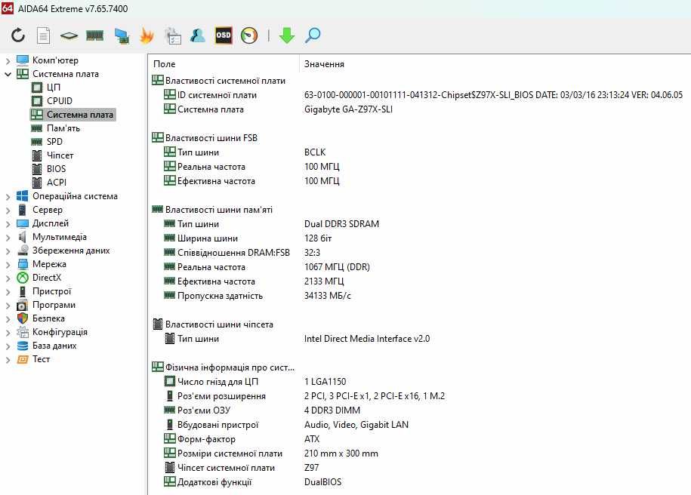Click the user figure toolbar icon

197,35
